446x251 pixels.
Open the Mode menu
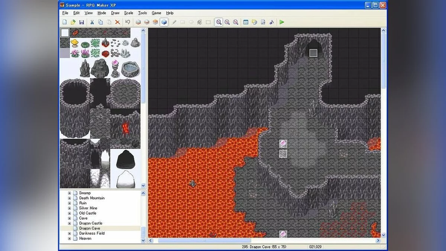coord(101,13)
